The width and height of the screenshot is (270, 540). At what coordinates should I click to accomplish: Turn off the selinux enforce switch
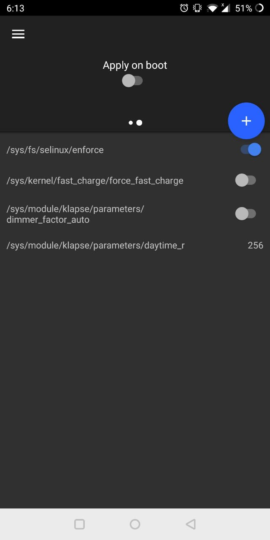click(251, 149)
